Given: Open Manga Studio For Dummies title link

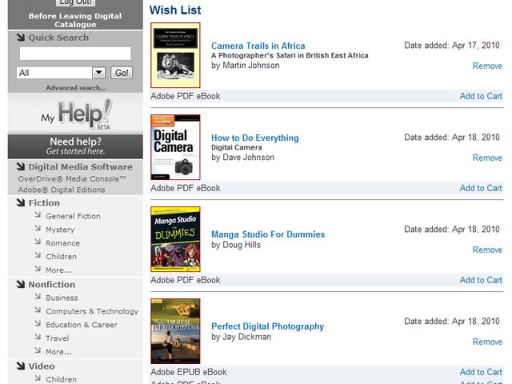Looking at the screenshot, I should click(x=268, y=234).
